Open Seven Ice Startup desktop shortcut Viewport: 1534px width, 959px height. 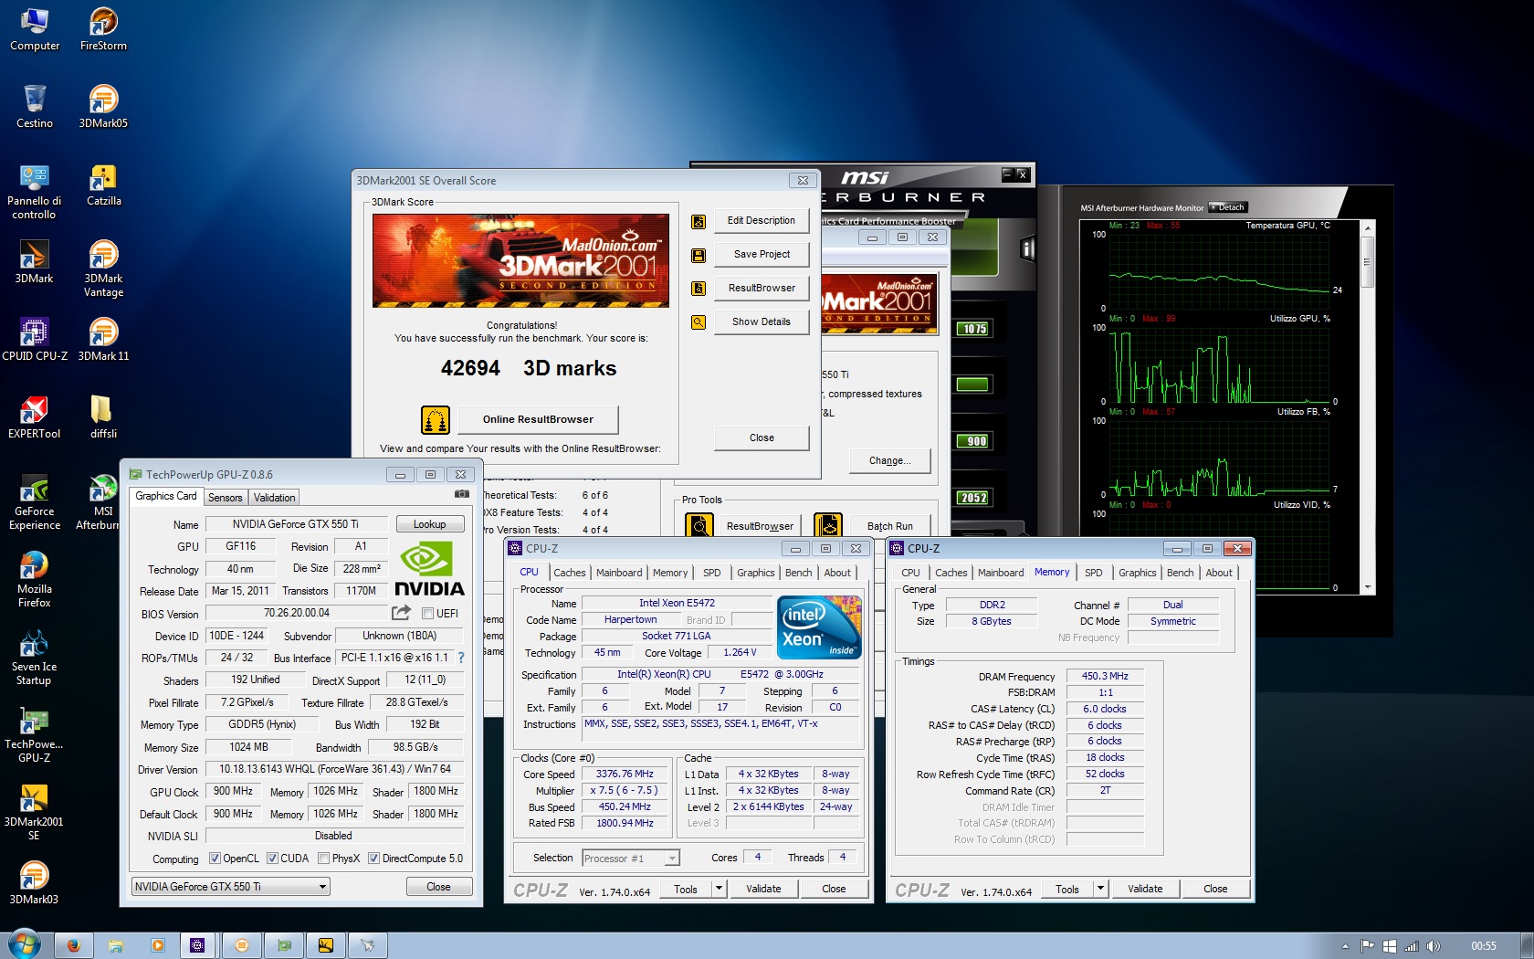pos(35,658)
